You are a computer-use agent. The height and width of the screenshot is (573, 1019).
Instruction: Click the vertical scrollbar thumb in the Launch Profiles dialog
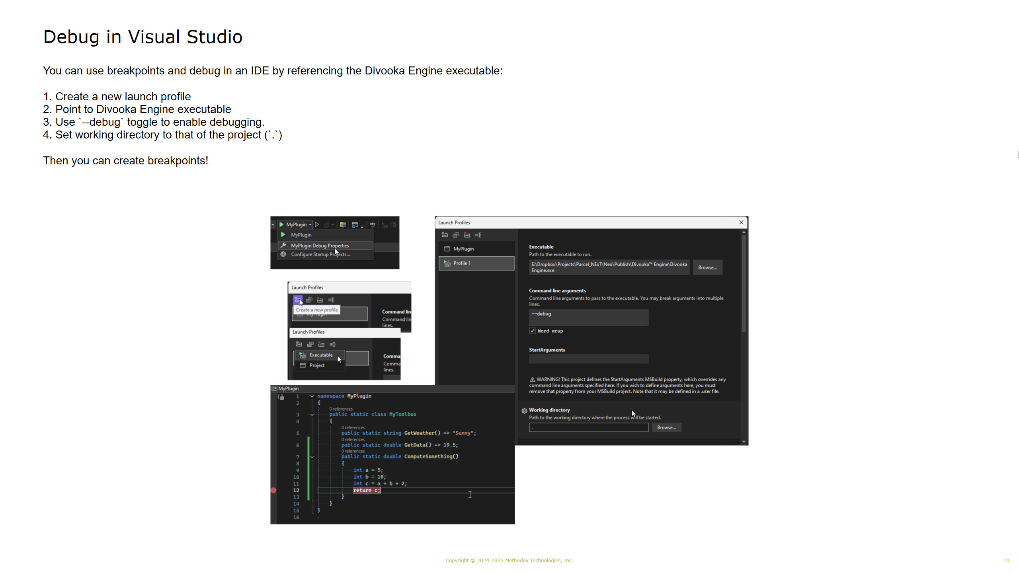[744, 284]
